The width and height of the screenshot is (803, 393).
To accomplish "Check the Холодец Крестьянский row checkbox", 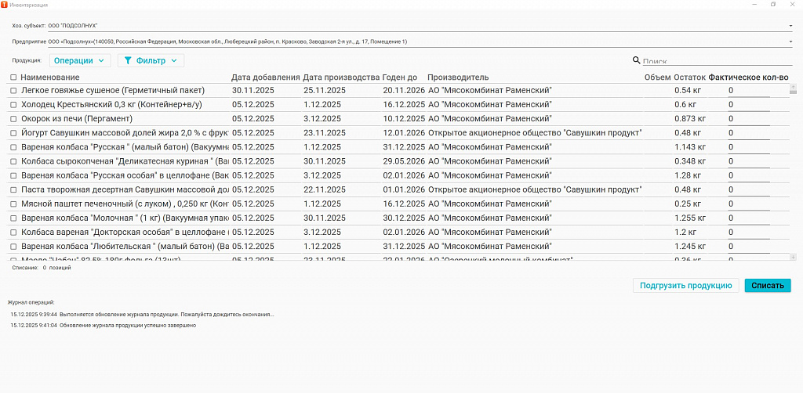I will click(14, 105).
